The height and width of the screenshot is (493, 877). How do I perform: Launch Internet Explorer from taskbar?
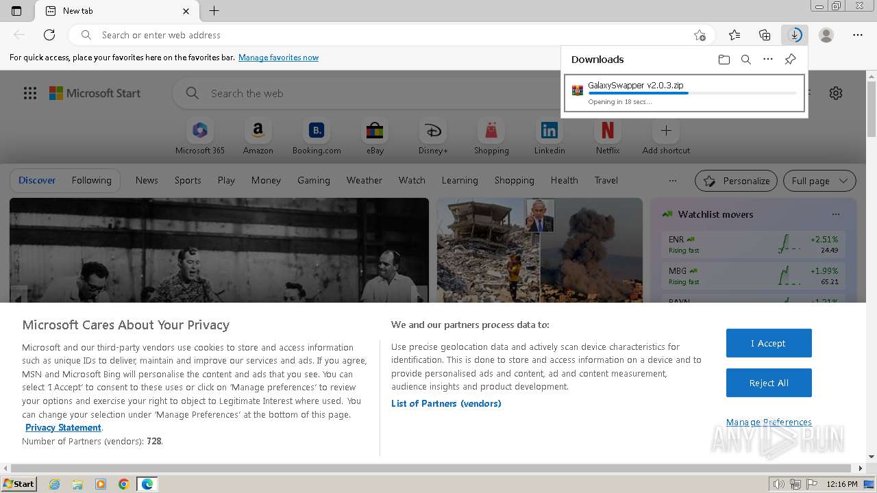55,484
